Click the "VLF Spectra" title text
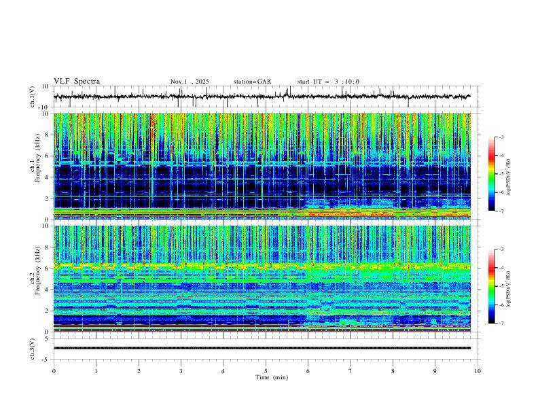 [x=77, y=82]
